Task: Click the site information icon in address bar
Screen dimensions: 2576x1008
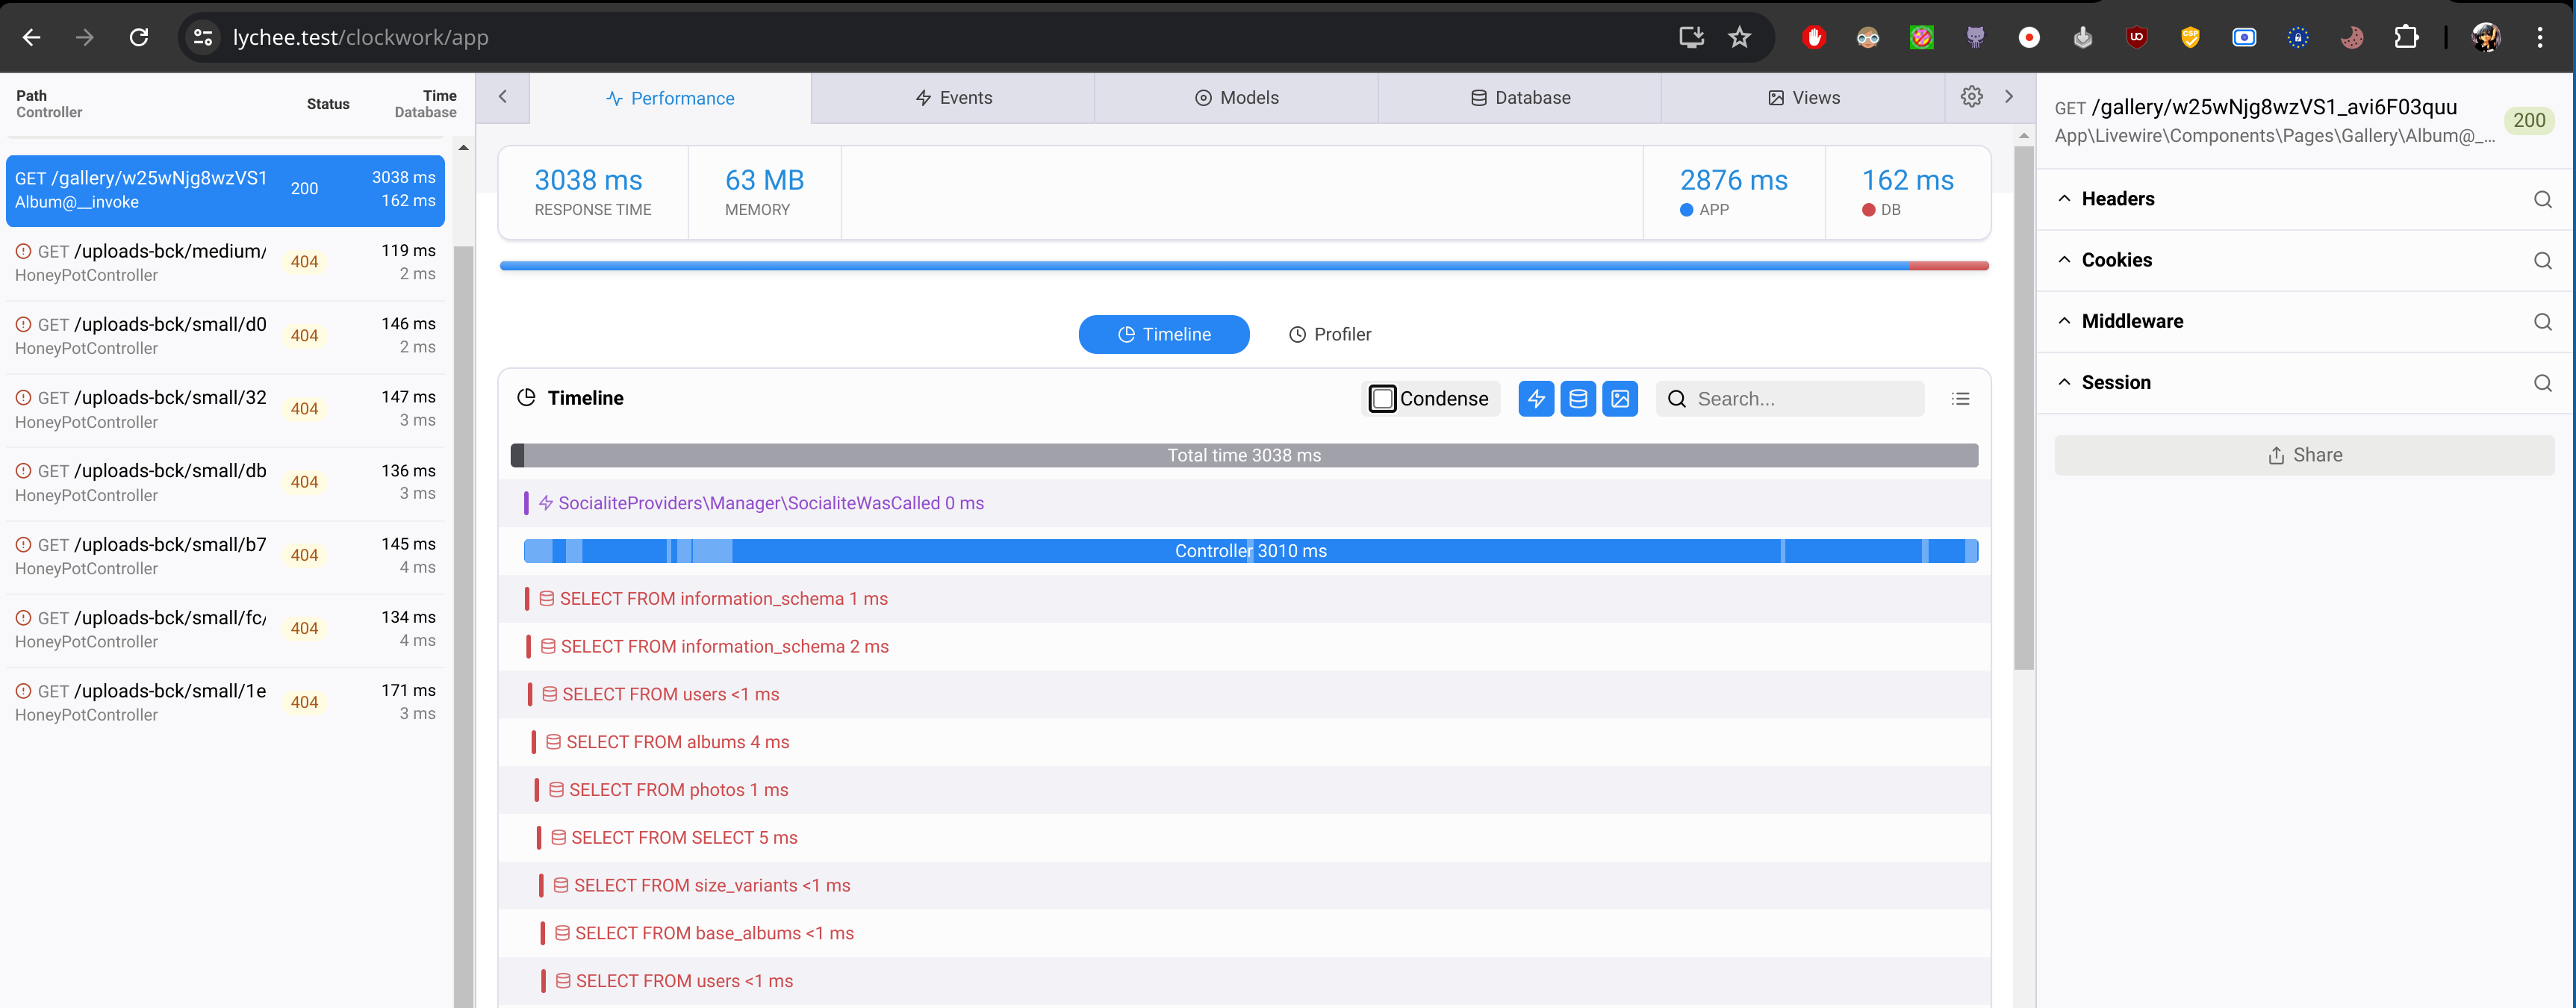Action: (203, 37)
